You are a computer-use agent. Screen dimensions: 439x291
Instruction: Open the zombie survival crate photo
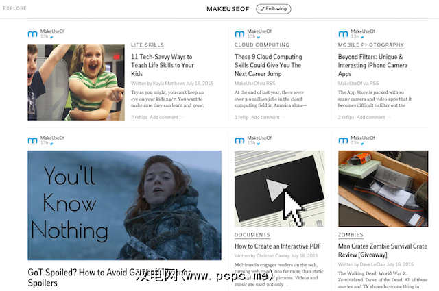point(383,189)
